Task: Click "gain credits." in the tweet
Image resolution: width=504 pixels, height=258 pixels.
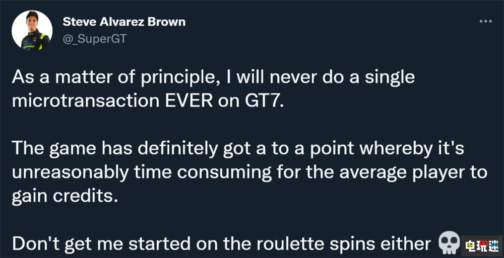Action: pyautogui.click(x=64, y=195)
